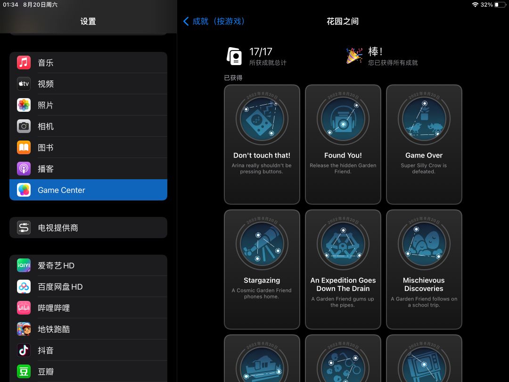Open the 照片 settings row
509x382 pixels.
[x=88, y=105]
